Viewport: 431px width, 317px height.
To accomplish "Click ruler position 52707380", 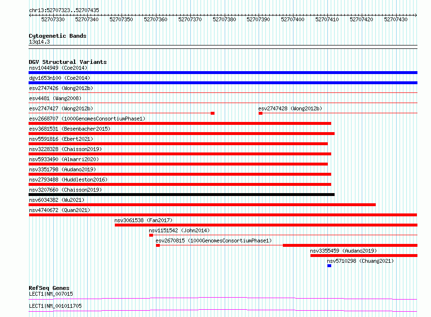I will tap(224, 19).
